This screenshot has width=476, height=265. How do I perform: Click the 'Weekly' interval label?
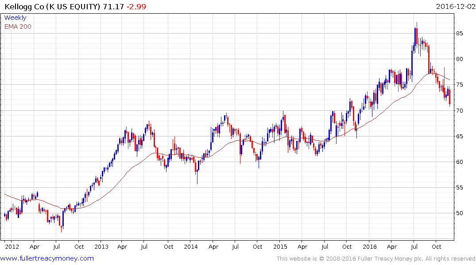[15, 18]
